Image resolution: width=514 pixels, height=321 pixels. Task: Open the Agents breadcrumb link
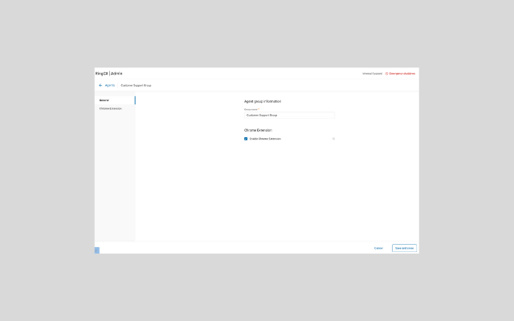110,85
